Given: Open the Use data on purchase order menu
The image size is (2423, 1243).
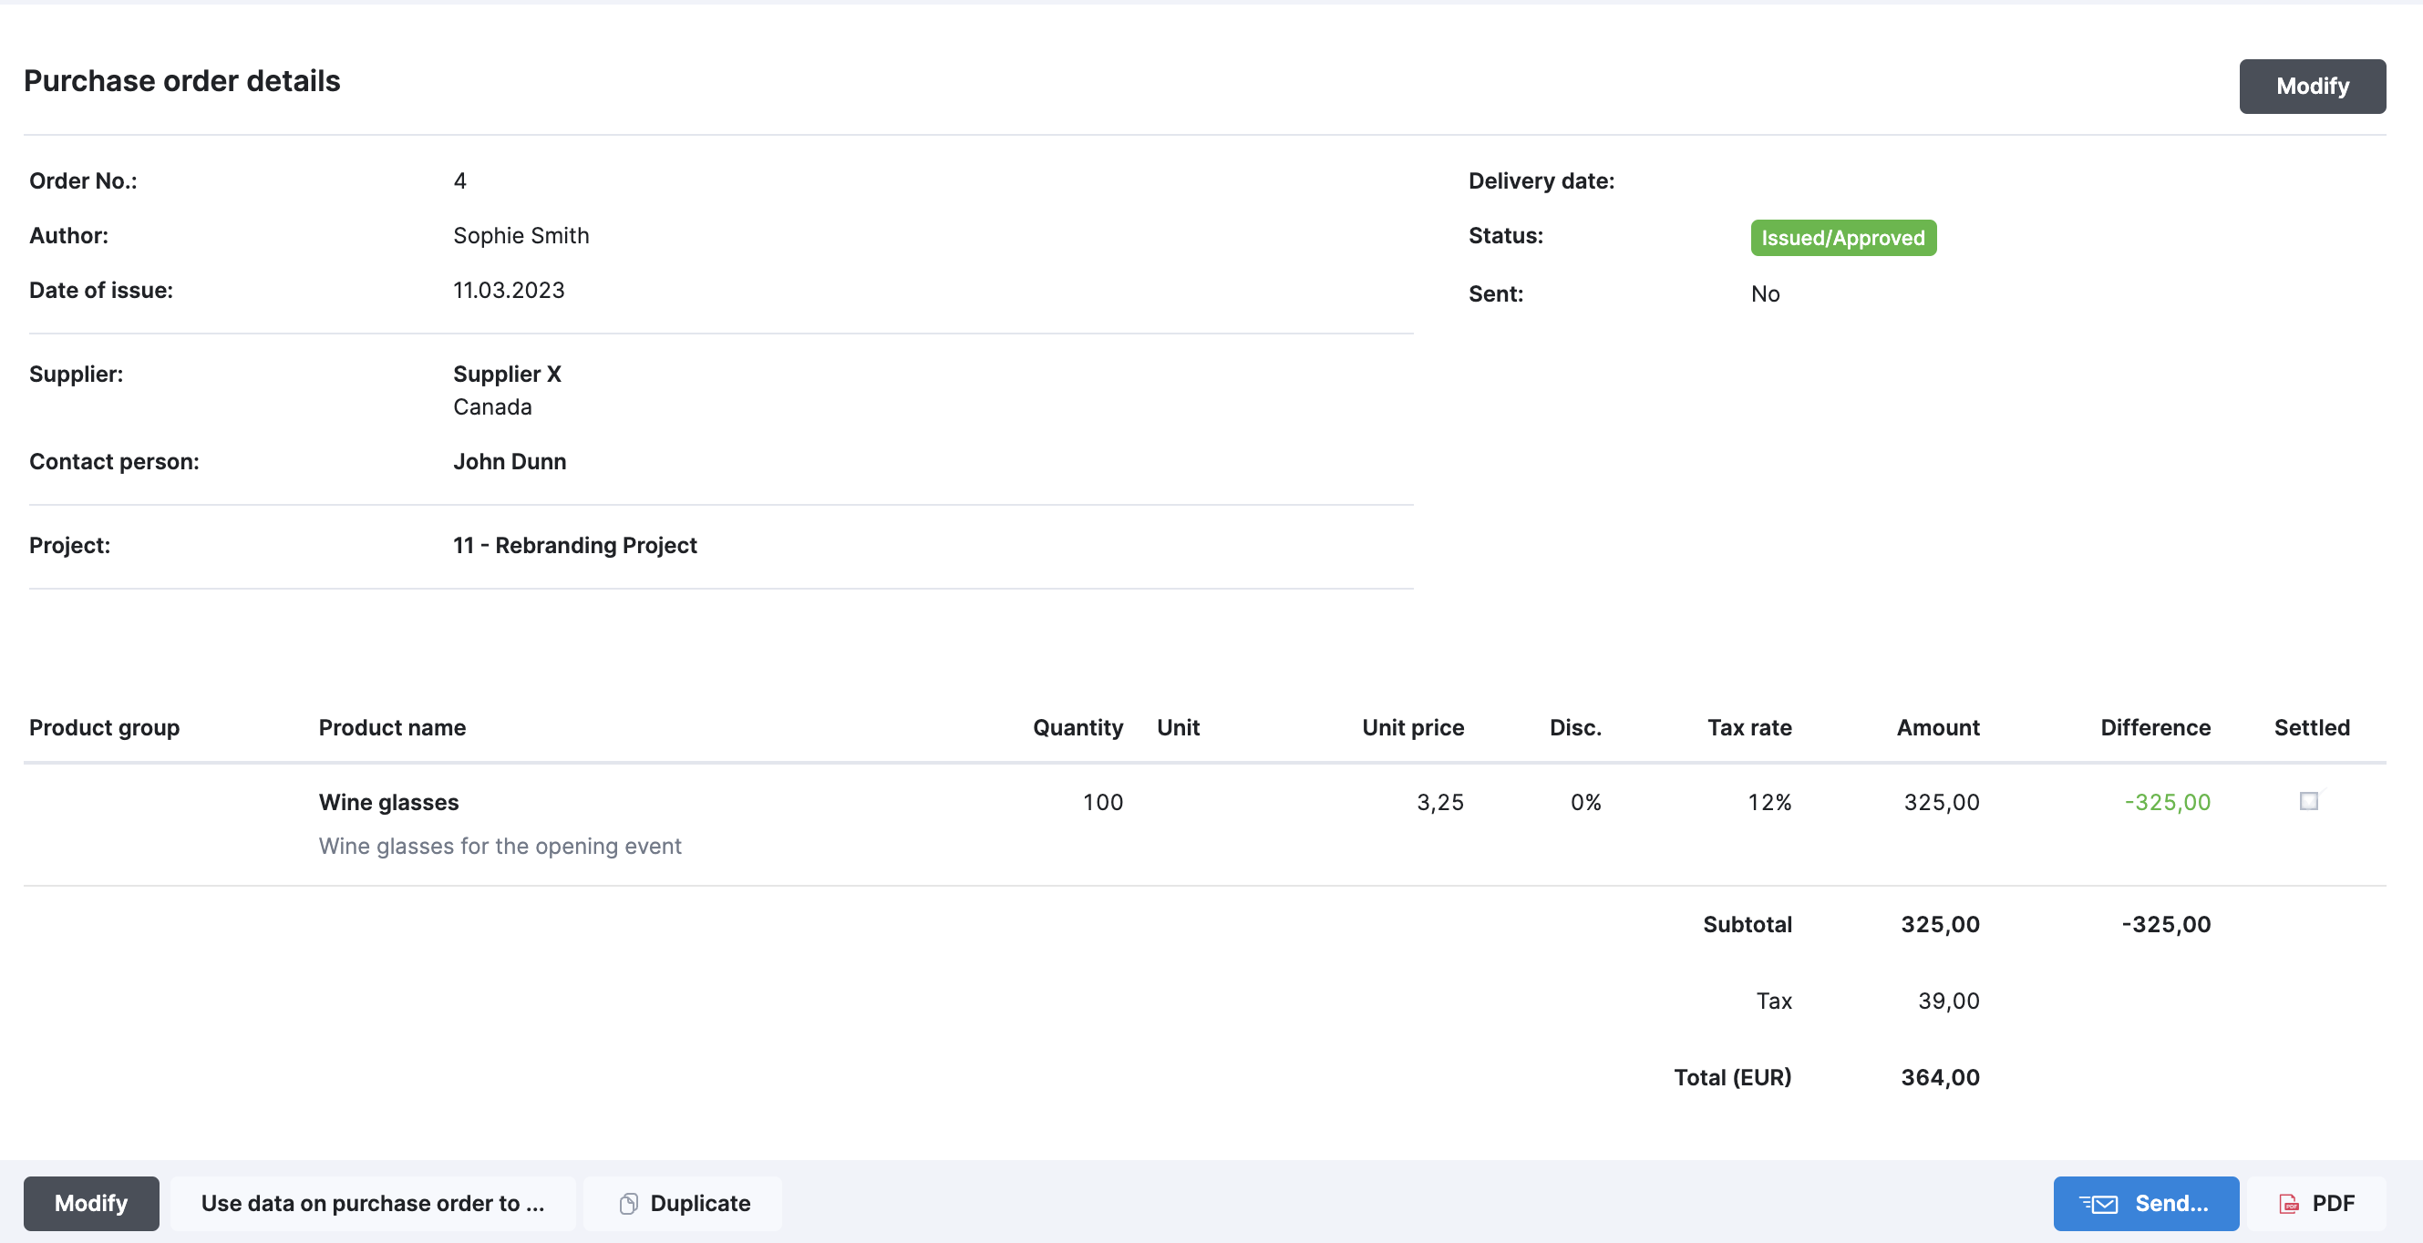Looking at the screenshot, I should [x=372, y=1203].
